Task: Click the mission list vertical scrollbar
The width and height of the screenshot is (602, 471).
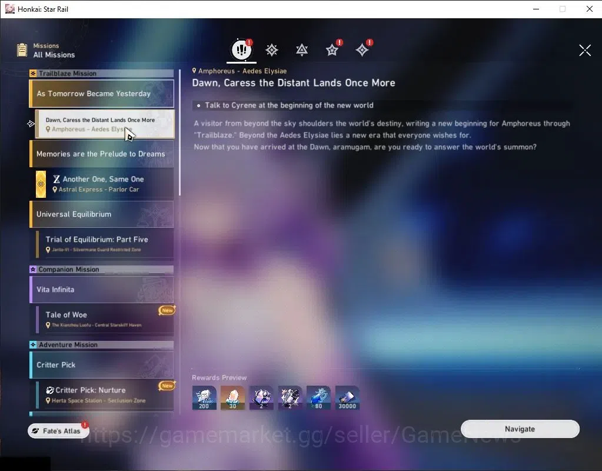Action: point(179,132)
